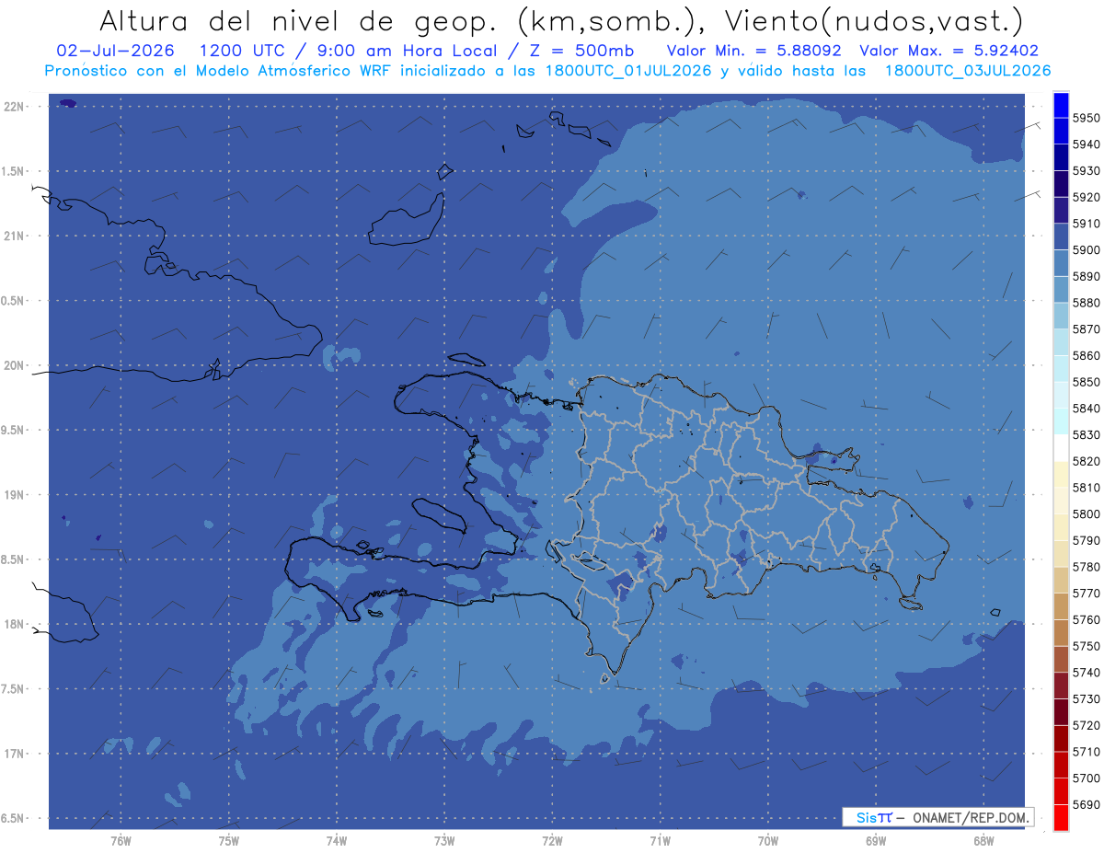Click the "1800UTC_03JUL2026" valid-until time text
Screen dimensions: 1104x853
click(967, 71)
